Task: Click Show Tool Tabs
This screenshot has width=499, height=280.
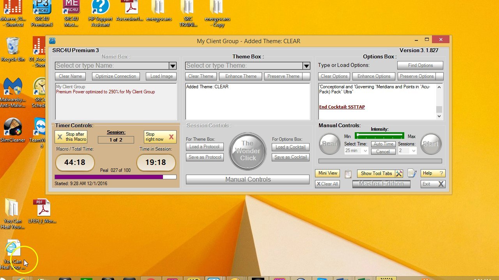Action: click(376, 173)
